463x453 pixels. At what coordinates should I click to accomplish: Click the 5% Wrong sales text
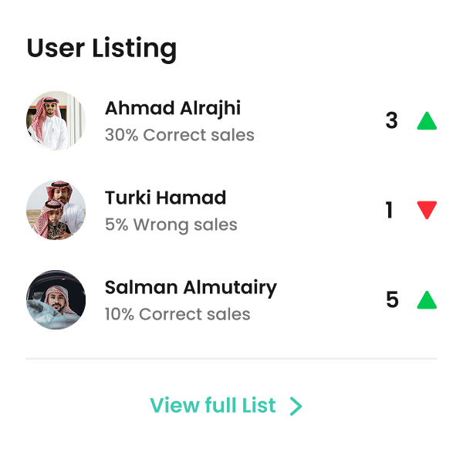click(x=171, y=225)
